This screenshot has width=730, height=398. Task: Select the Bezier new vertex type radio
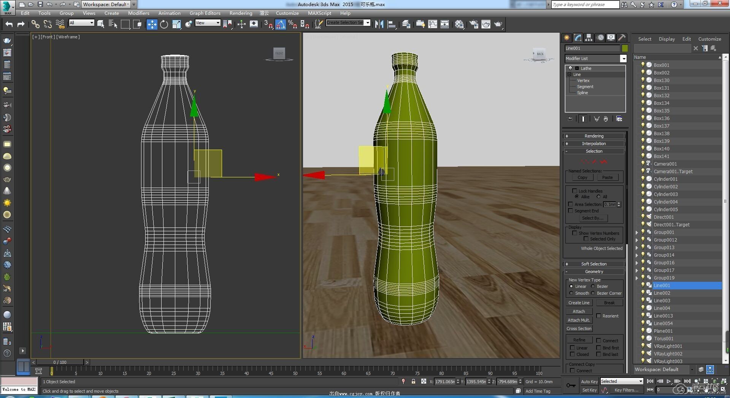click(593, 286)
